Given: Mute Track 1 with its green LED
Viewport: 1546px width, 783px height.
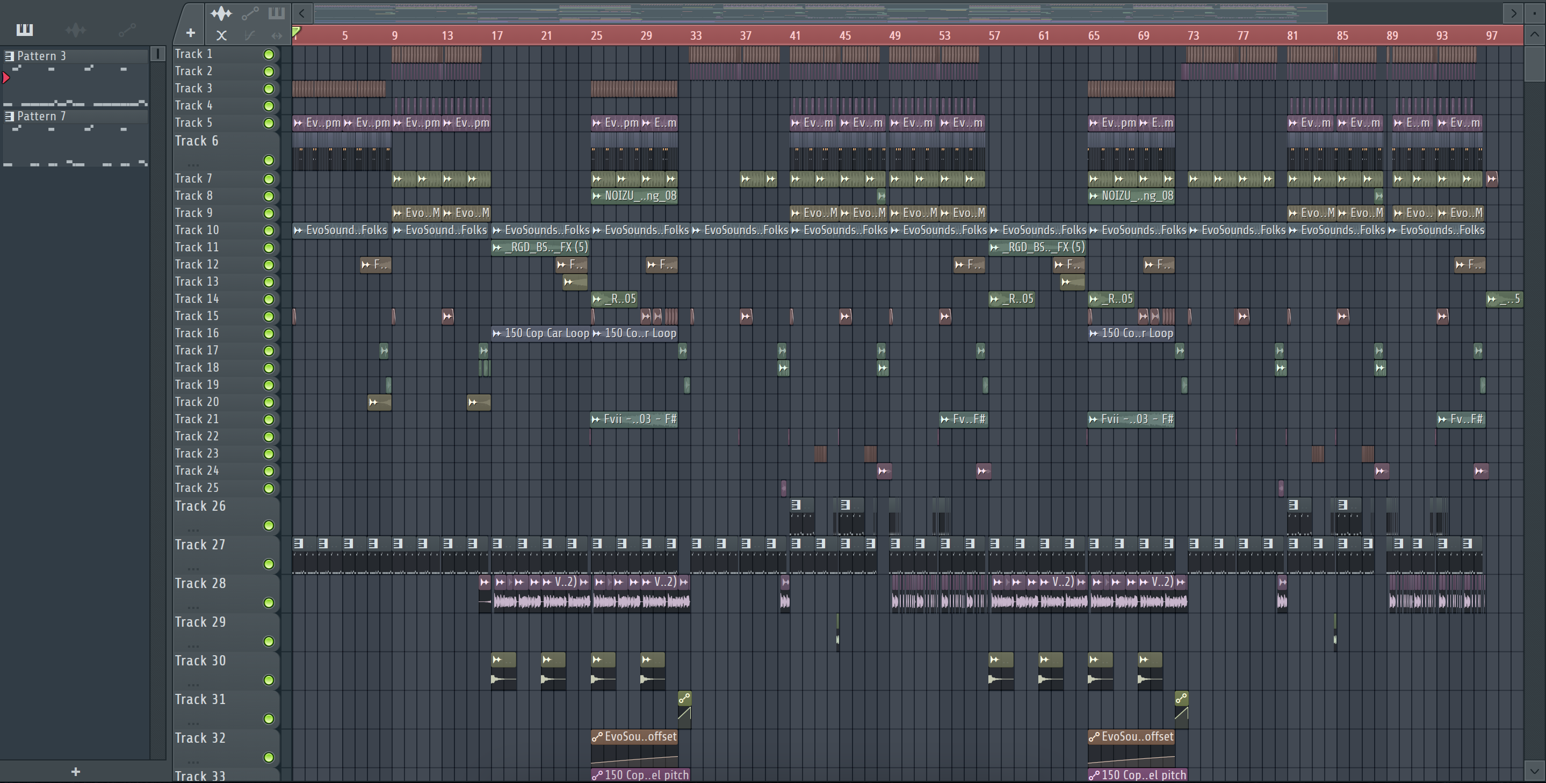Looking at the screenshot, I should [x=269, y=55].
